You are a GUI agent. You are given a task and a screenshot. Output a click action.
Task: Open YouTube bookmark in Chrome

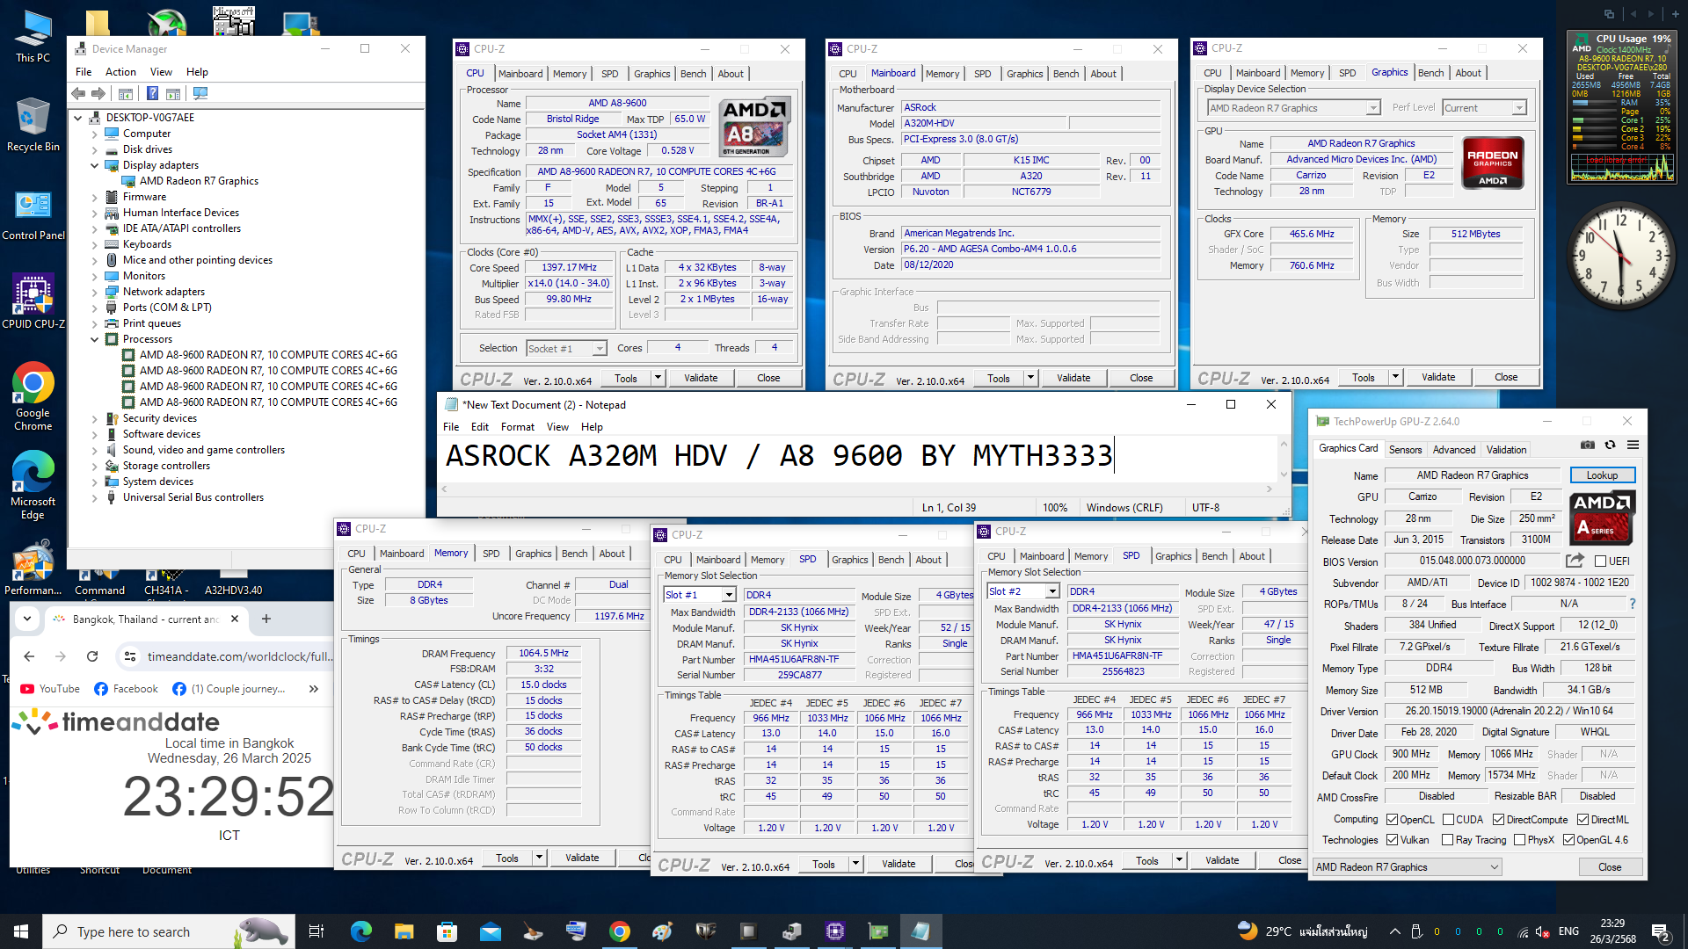point(50,689)
